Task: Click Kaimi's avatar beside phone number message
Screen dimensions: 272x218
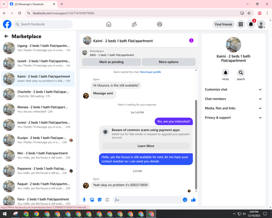Action: pyautogui.click(x=86, y=185)
